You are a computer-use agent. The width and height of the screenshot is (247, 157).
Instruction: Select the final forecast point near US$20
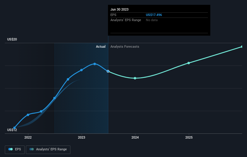[x=242, y=47]
